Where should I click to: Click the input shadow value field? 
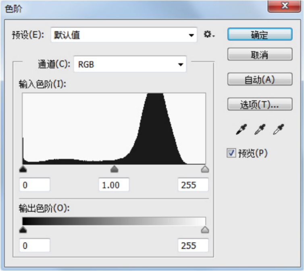(35, 185)
